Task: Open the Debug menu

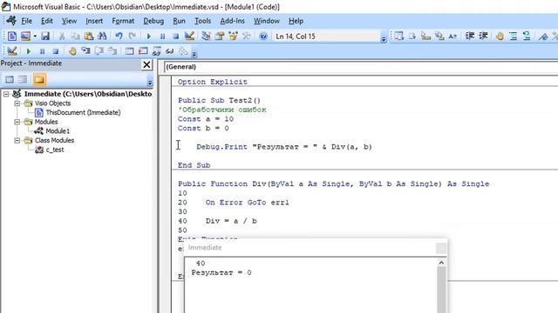Action: click(153, 21)
